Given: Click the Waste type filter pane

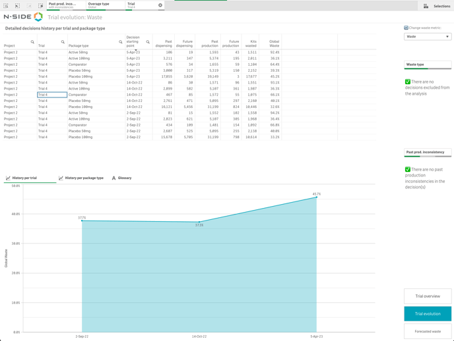Looking at the screenshot, I should tap(428, 65).
